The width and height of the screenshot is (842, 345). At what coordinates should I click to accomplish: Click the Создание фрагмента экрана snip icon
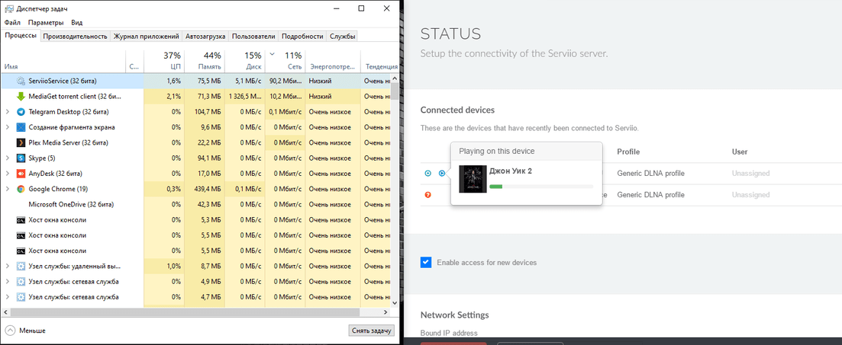(x=21, y=127)
